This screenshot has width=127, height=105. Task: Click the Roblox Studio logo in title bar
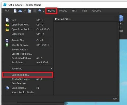coord(5,5)
